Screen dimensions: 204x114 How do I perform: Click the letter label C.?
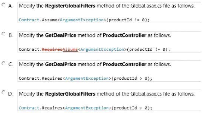(11, 65)
